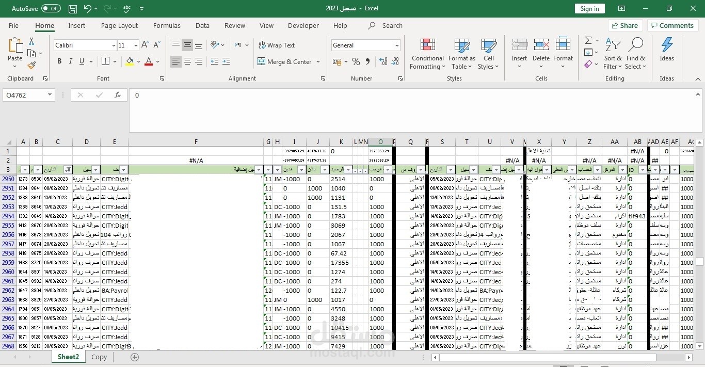705x367 pixels.
Task: Apply yellow Fill Color bucket
Action: (x=130, y=61)
